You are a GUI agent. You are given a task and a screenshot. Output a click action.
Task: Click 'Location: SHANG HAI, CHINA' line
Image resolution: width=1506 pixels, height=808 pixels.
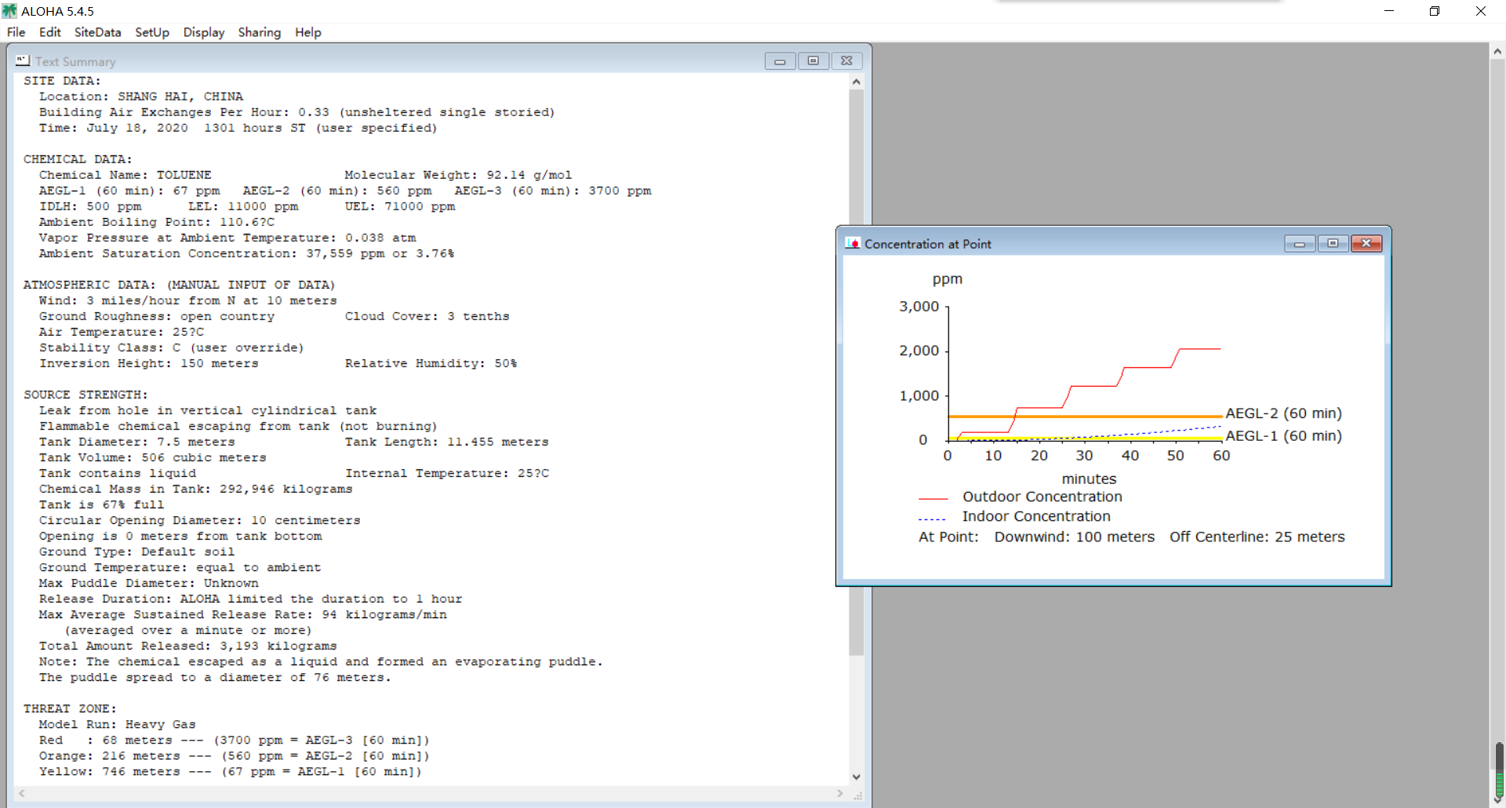(141, 96)
